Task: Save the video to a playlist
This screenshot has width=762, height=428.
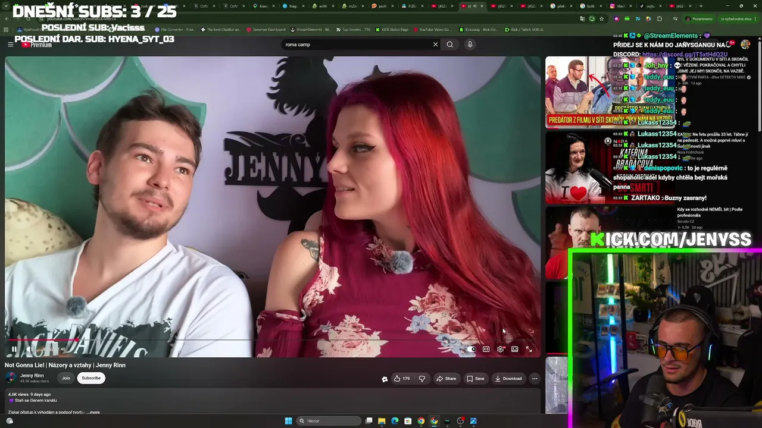Action: [475, 379]
